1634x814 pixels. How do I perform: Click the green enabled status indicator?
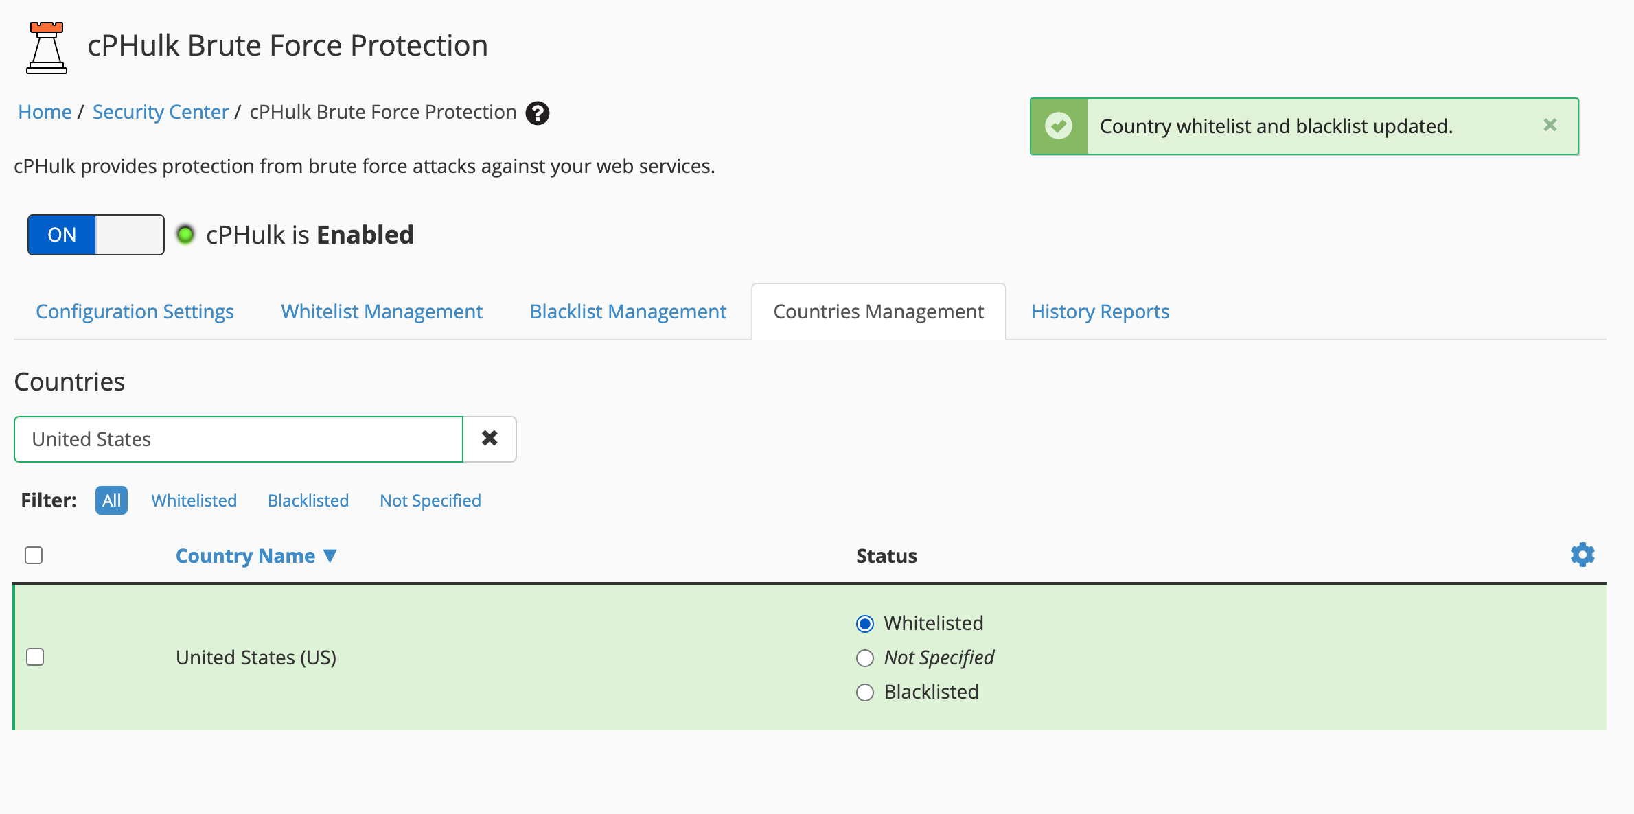pos(185,235)
